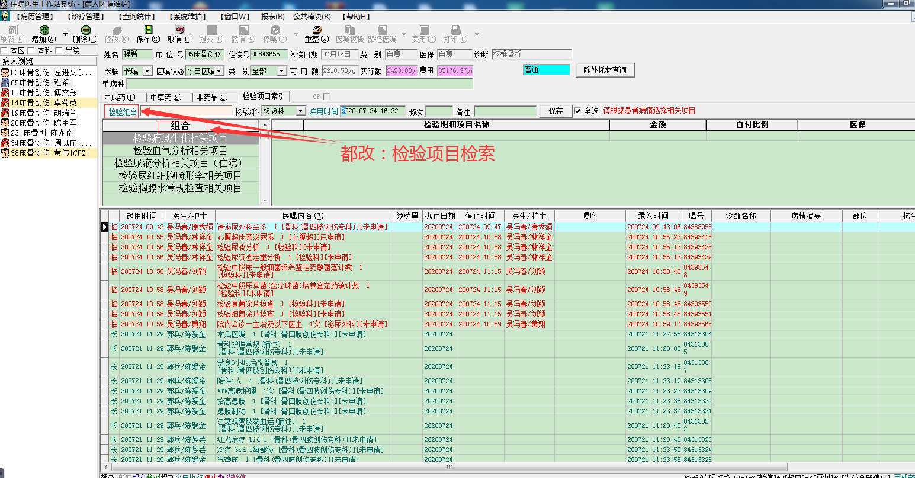
Task: Uncheck the 全选 select-all checkbox
Action: (x=577, y=111)
